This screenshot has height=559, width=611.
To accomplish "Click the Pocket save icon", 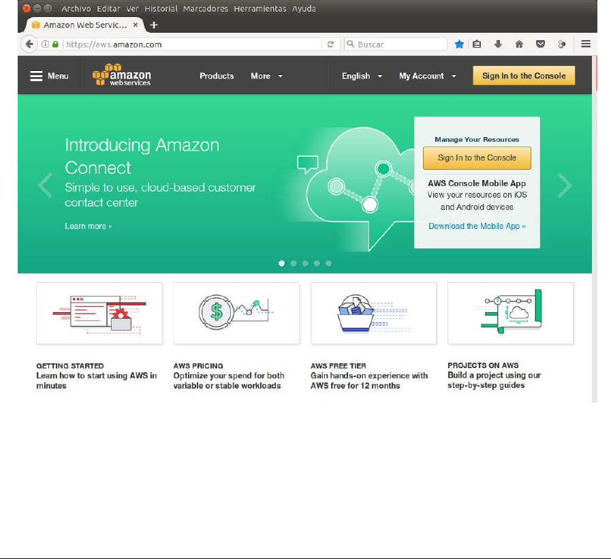I will pyautogui.click(x=540, y=44).
